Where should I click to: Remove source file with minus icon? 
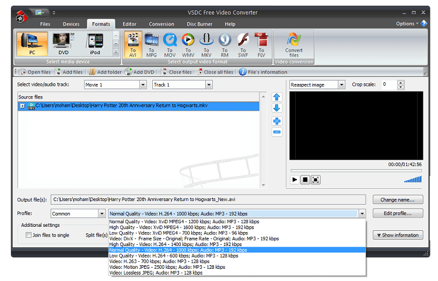(x=277, y=132)
